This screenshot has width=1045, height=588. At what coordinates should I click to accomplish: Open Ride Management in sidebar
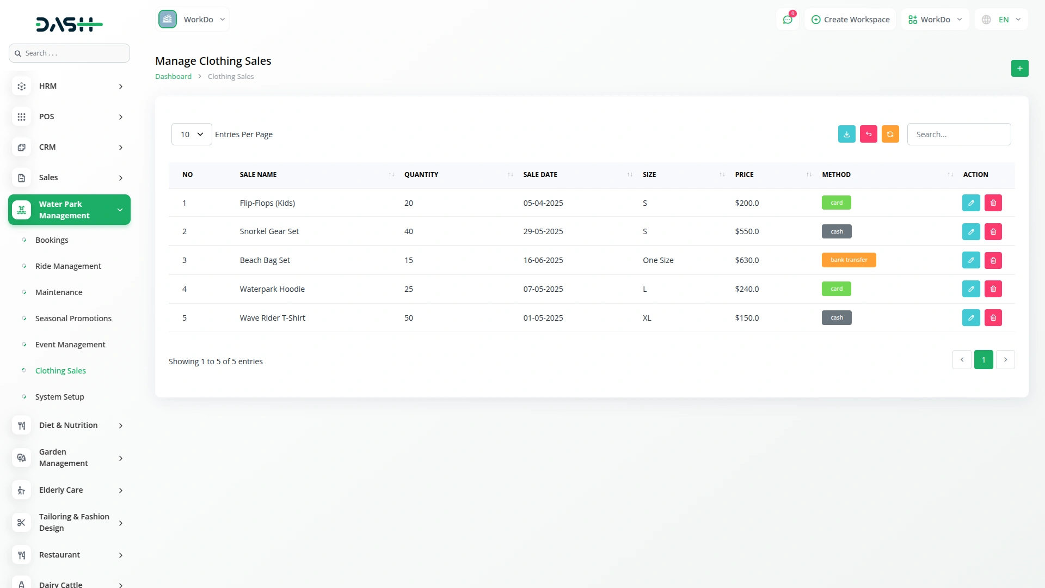pyautogui.click(x=68, y=266)
